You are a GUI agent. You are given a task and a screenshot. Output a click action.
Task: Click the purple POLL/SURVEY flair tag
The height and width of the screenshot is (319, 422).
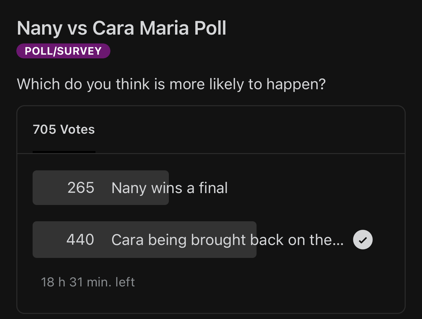coord(63,51)
